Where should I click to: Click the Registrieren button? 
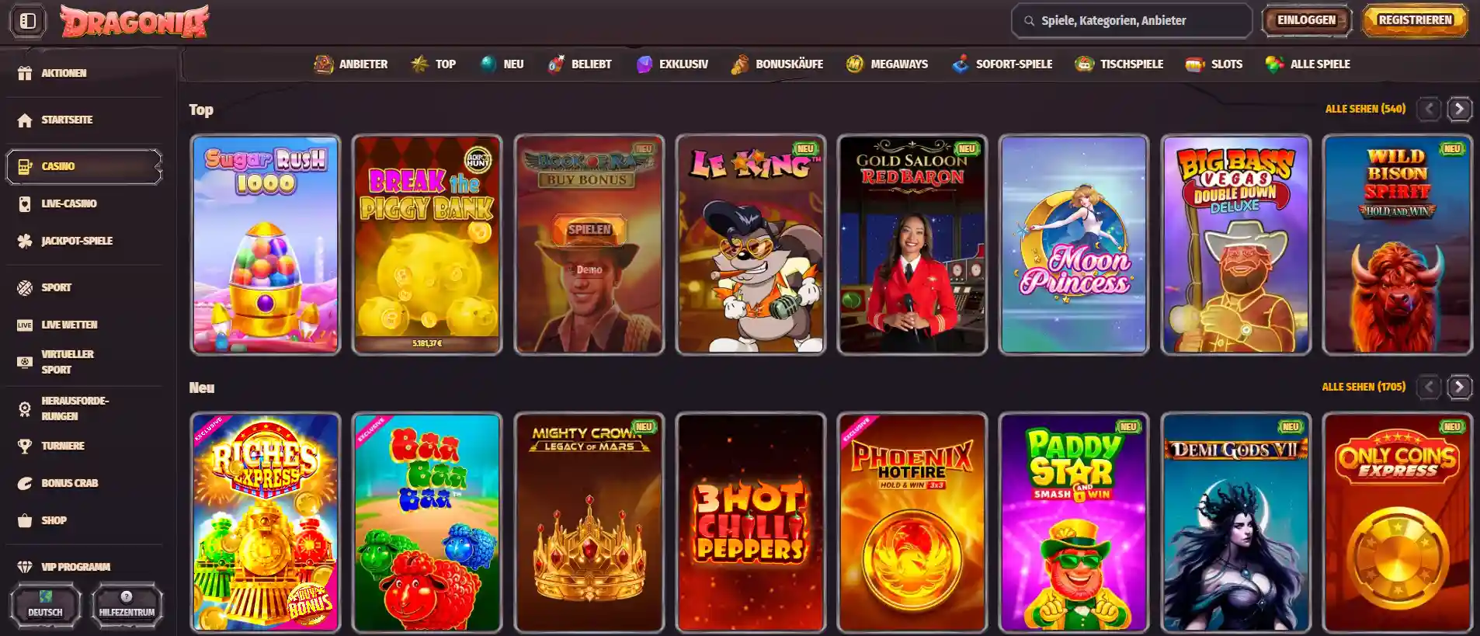[1415, 20]
